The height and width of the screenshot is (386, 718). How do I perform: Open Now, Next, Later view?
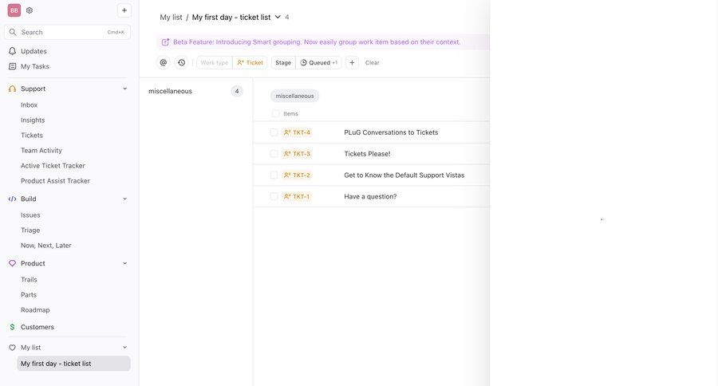[x=45, y=246]
